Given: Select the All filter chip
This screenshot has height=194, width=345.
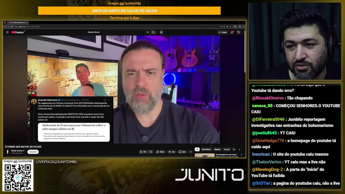Looking at the screenshot, I should pyautogui.click(x=197, y=149).
